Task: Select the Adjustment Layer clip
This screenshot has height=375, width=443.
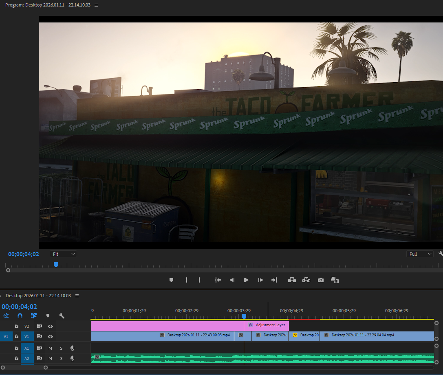Action: pos(190,326)
